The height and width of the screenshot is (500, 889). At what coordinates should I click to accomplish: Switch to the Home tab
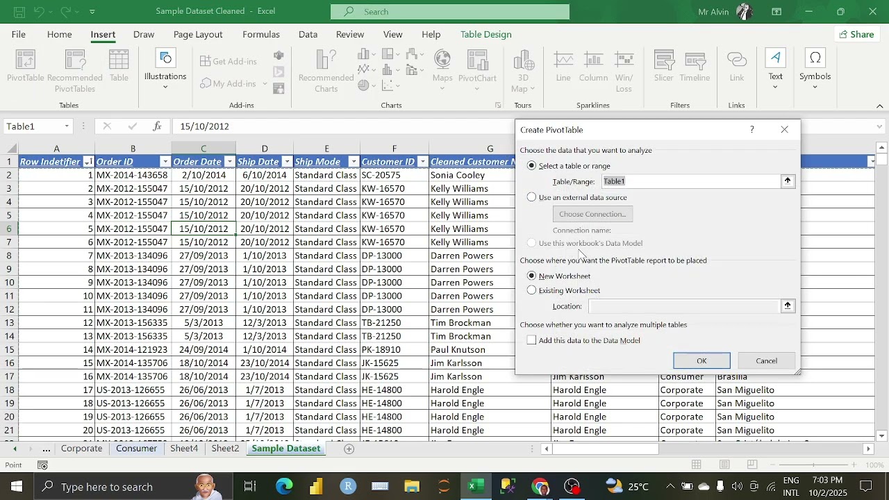[60, 34]
